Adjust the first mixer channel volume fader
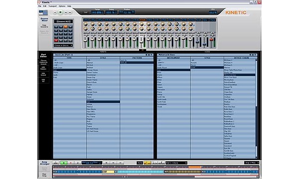Image resolution: width=299 pixels, height=179 pixels. pos(85,40)
